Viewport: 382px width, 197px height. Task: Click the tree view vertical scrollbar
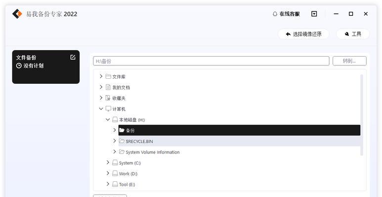click(x=362, y=115)
